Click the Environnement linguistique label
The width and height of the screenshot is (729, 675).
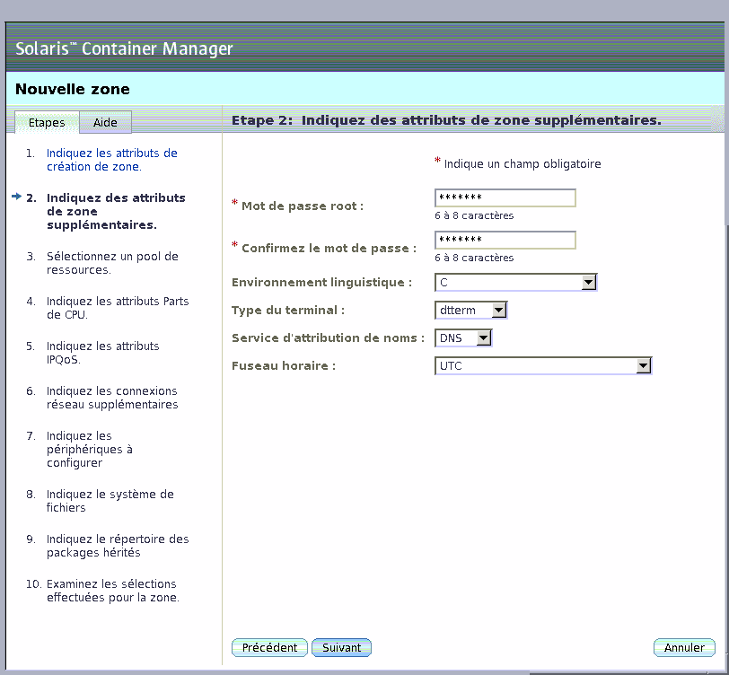pyautogui.click(x=321, y=283)
